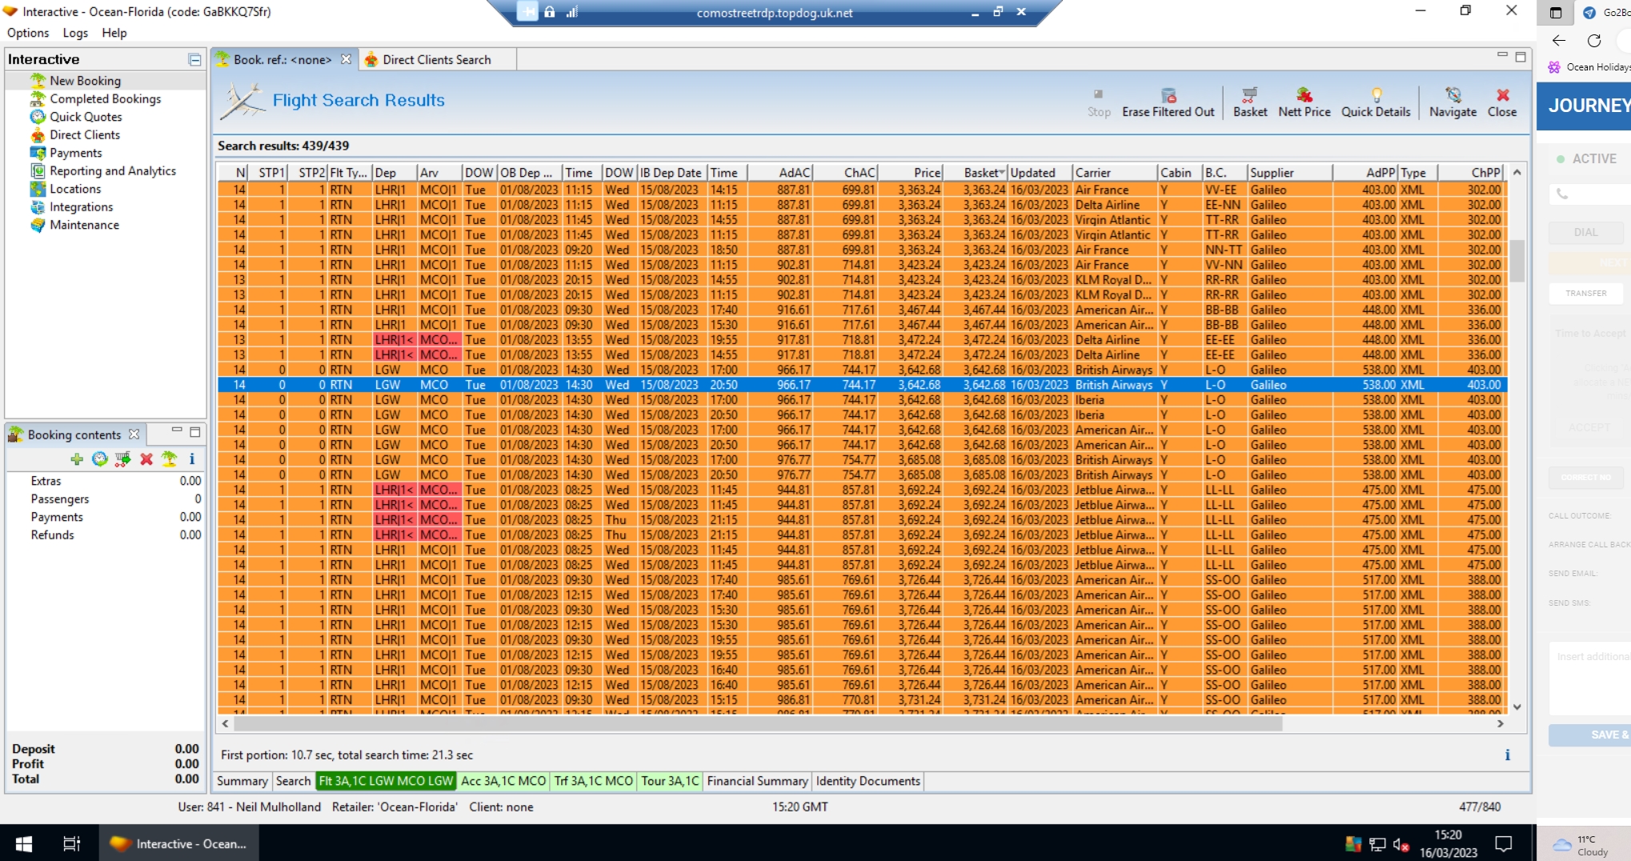Open Direct Clients in sidebar

pos(85,134)
